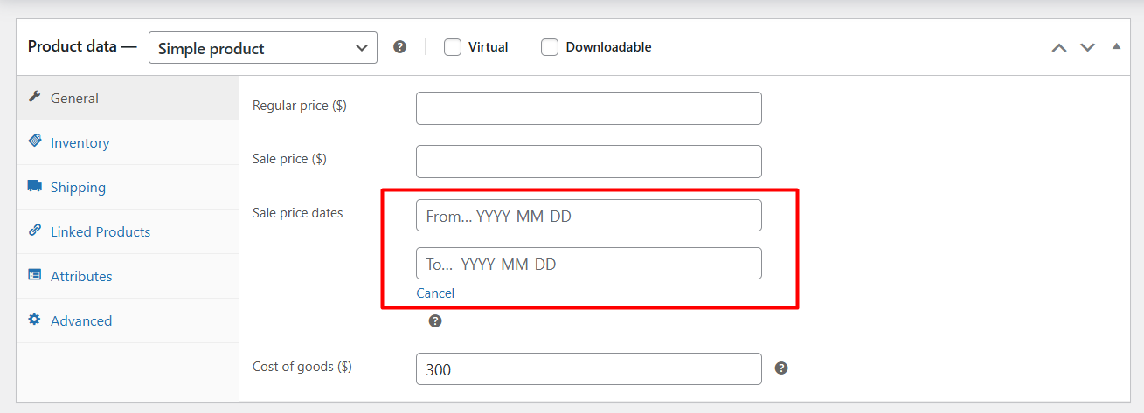Viewport: 1144px width, 413px height.
Task: Collapse the Product data panel triangle
Action: 1116,46
